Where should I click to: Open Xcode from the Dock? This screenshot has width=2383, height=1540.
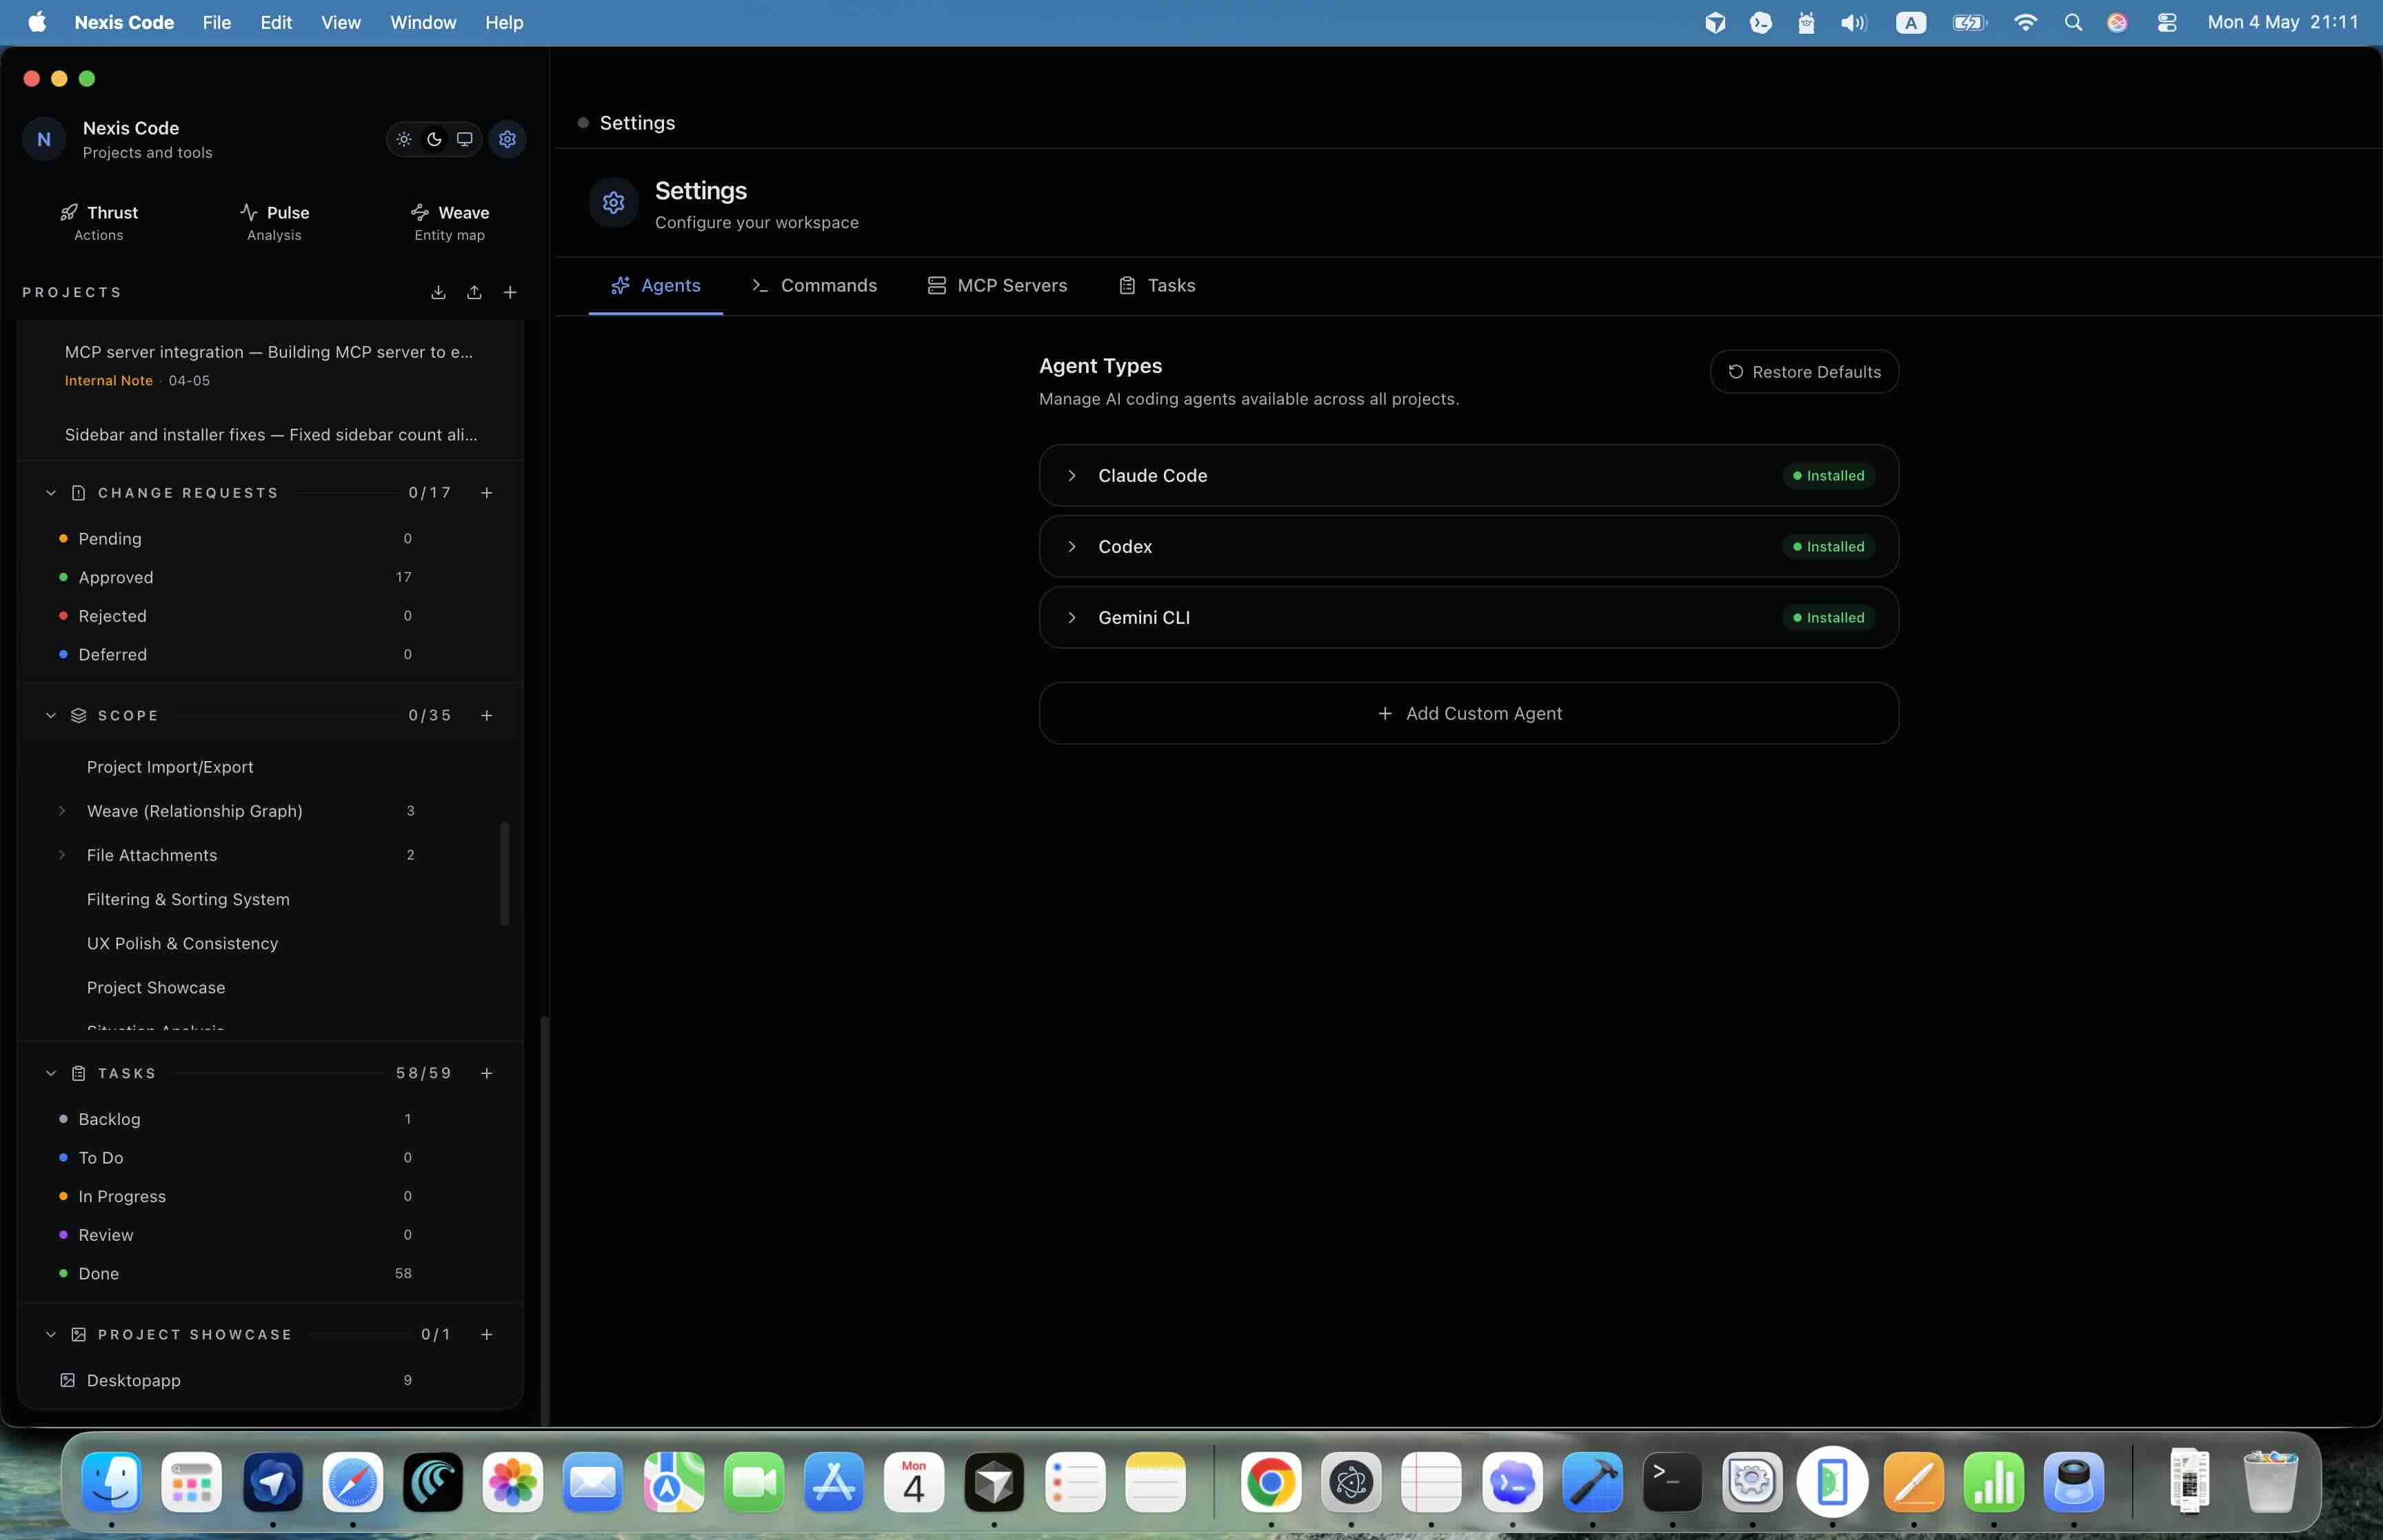click(x=1592, y=1481)
